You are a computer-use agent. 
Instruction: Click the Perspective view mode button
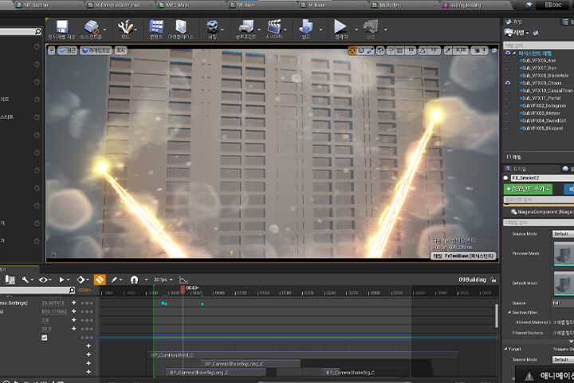tap(67, 50)
